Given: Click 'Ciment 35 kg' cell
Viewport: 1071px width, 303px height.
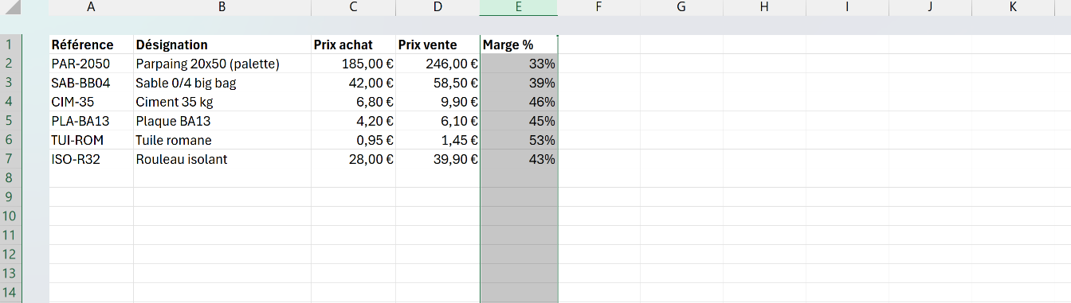Looking at the screenshot, I should (x=222, y=102).
